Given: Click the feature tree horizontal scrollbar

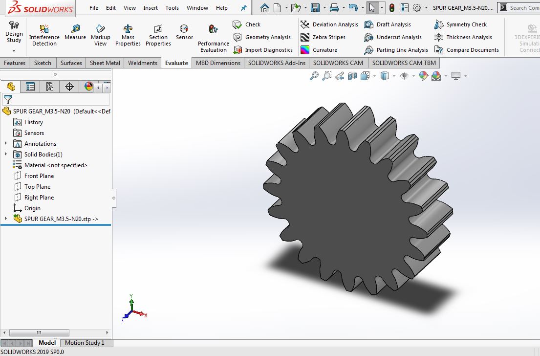Looking at the screenshot, I should 39,333.
